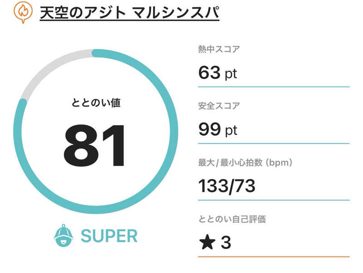The image size is (363, 273).
Task: Click the SUPER mascot face icon
Action: [x=64, y=236]
